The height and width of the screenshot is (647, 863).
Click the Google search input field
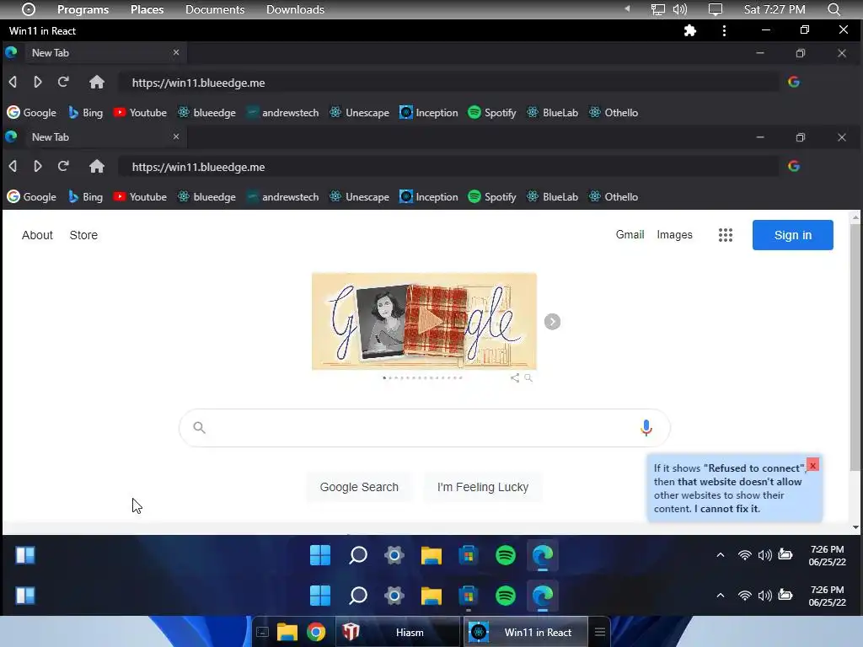pos(425,427)
